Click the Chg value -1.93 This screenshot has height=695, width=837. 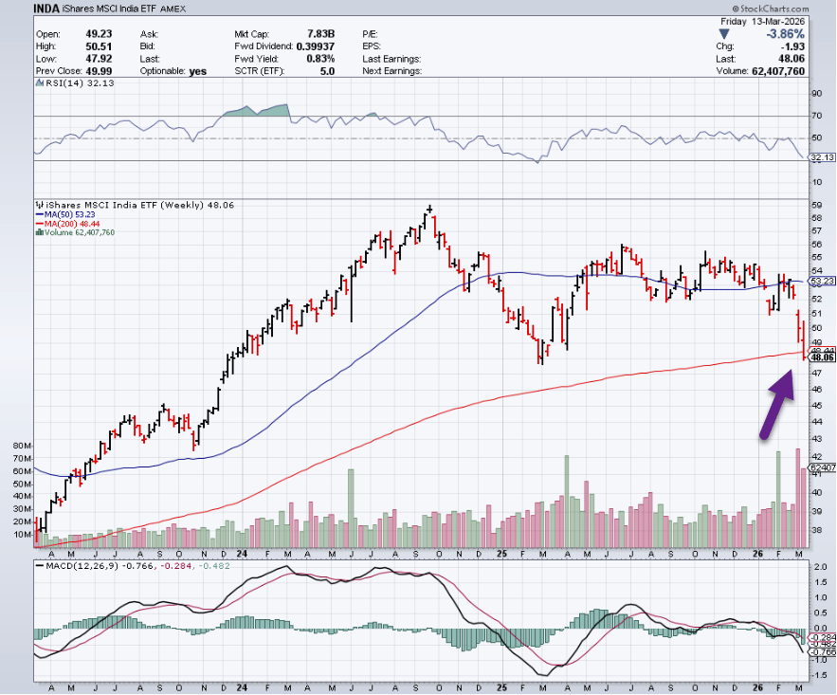click(792, 46)
